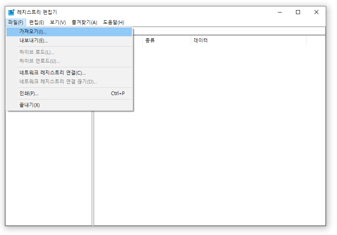The width and height of the screenshot is (337, 235).
Task: Choose 인쇄(P)... menu entry
Action: tap(69, 94)
